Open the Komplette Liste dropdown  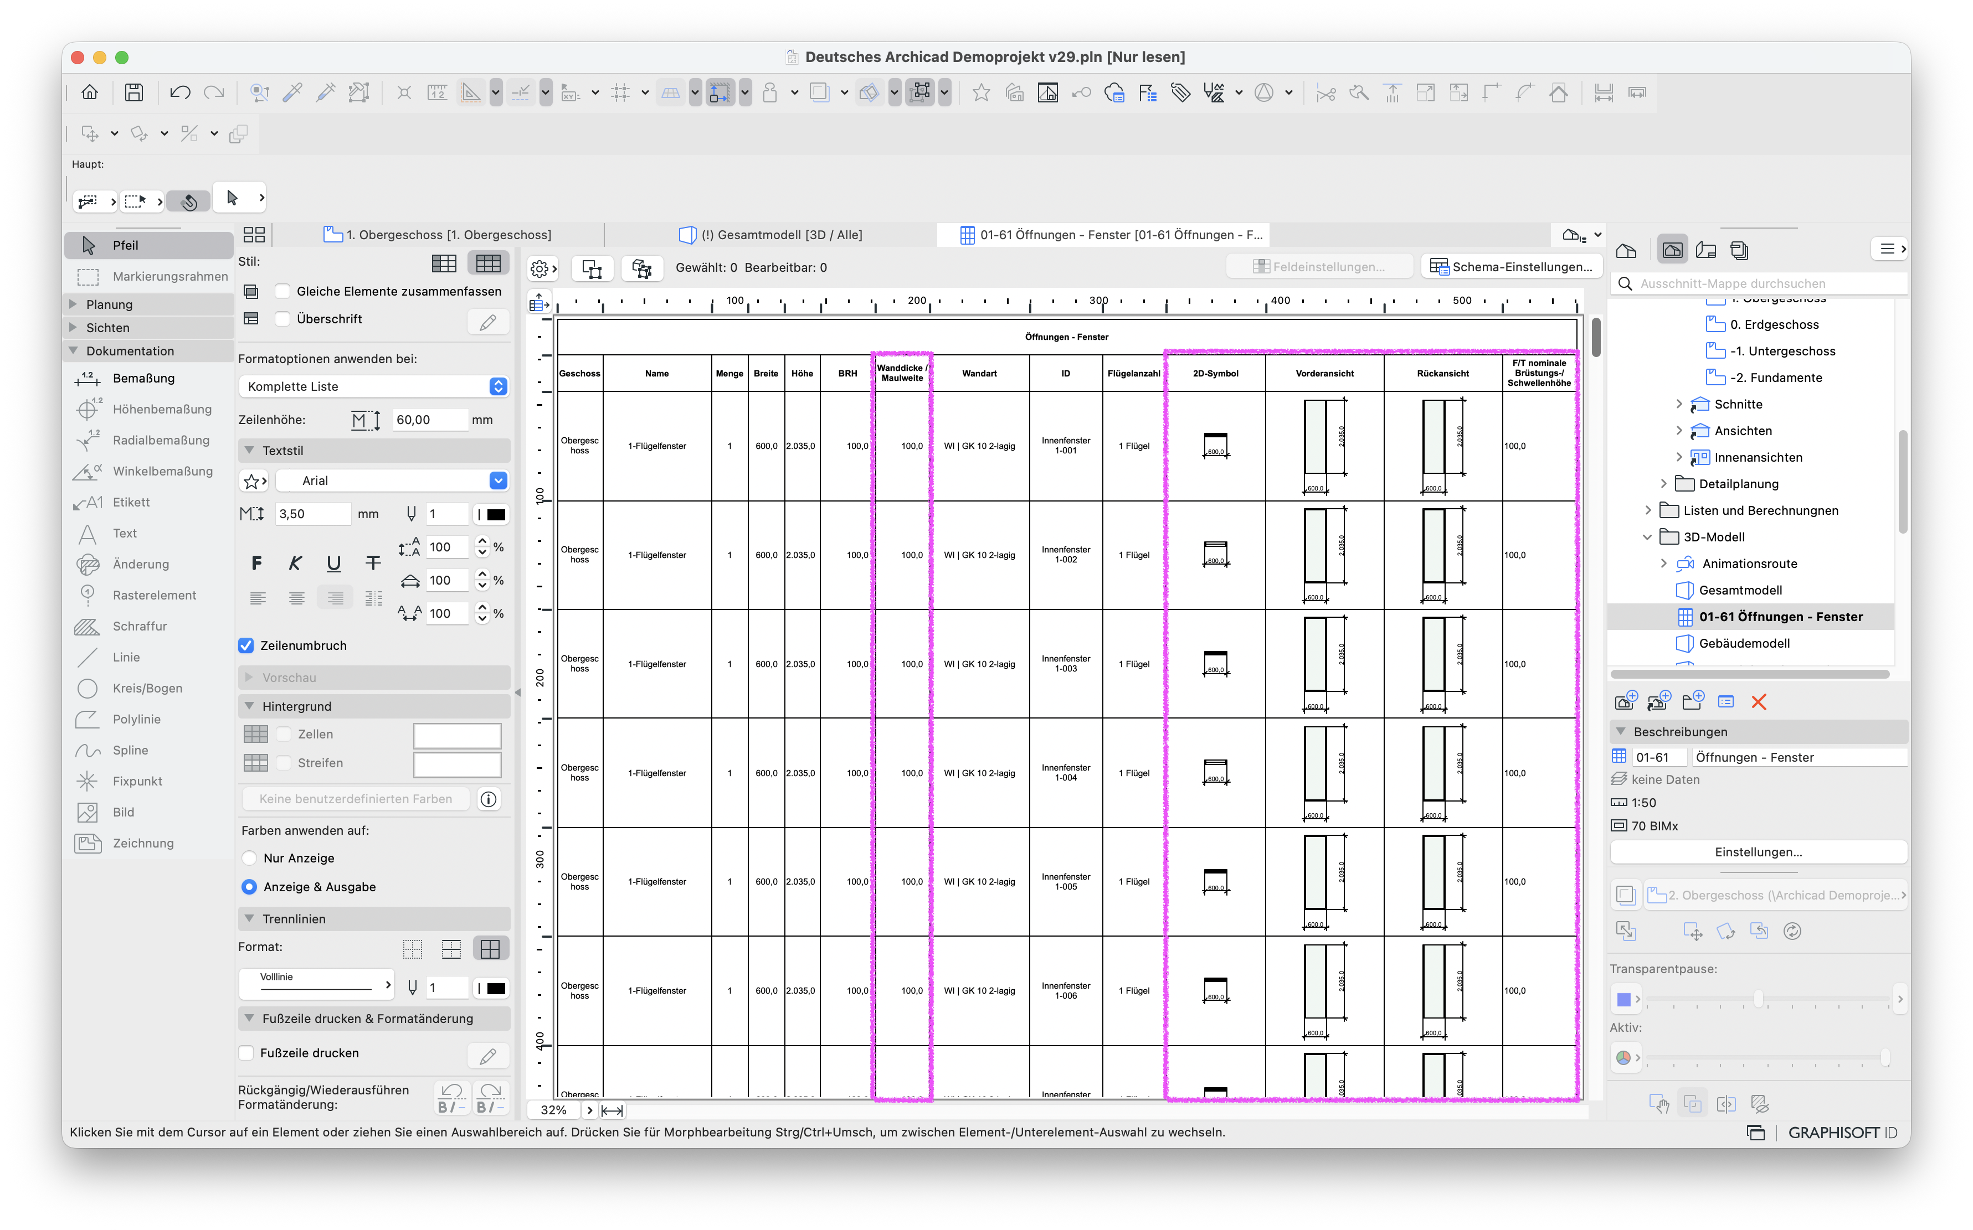[373, 386]
